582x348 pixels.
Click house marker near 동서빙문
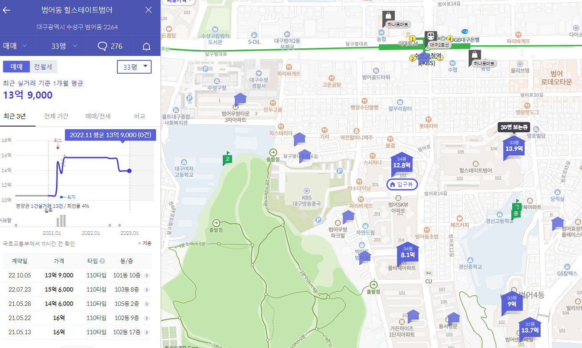(454, 318)
